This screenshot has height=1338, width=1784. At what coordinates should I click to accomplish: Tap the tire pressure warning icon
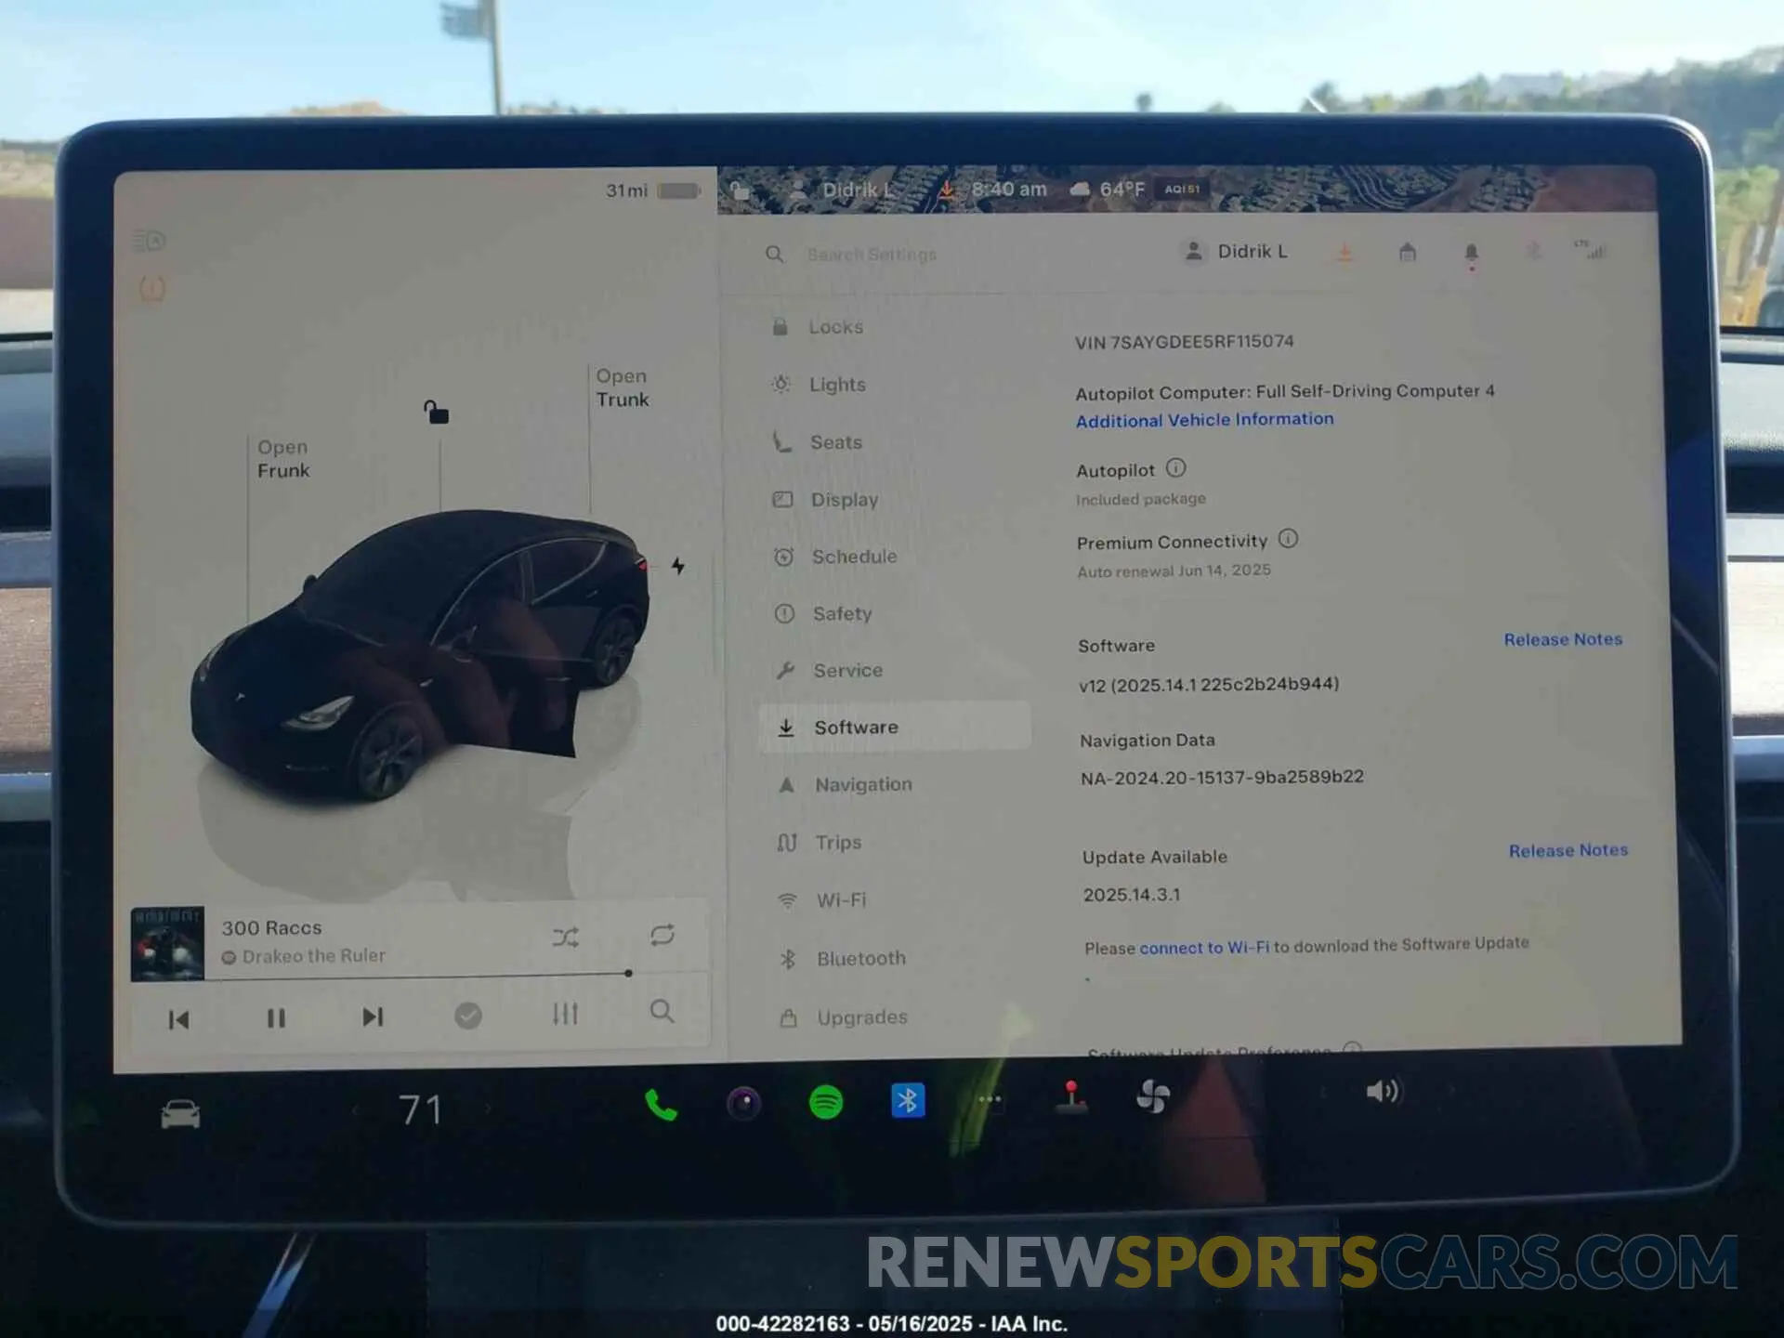pos(152,289)
